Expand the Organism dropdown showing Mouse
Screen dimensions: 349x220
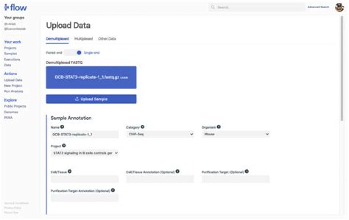[x=235, y=134]
